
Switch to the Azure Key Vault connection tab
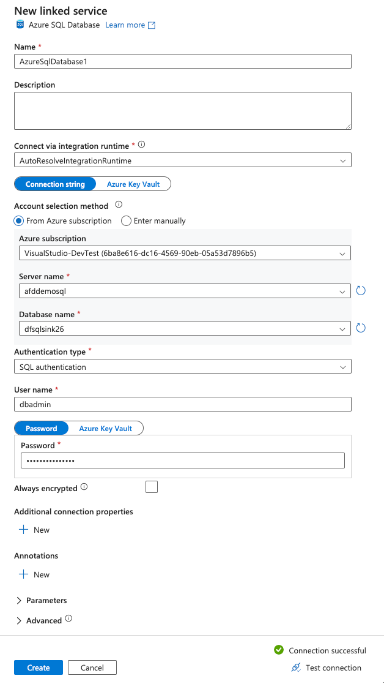coord(132,184)
